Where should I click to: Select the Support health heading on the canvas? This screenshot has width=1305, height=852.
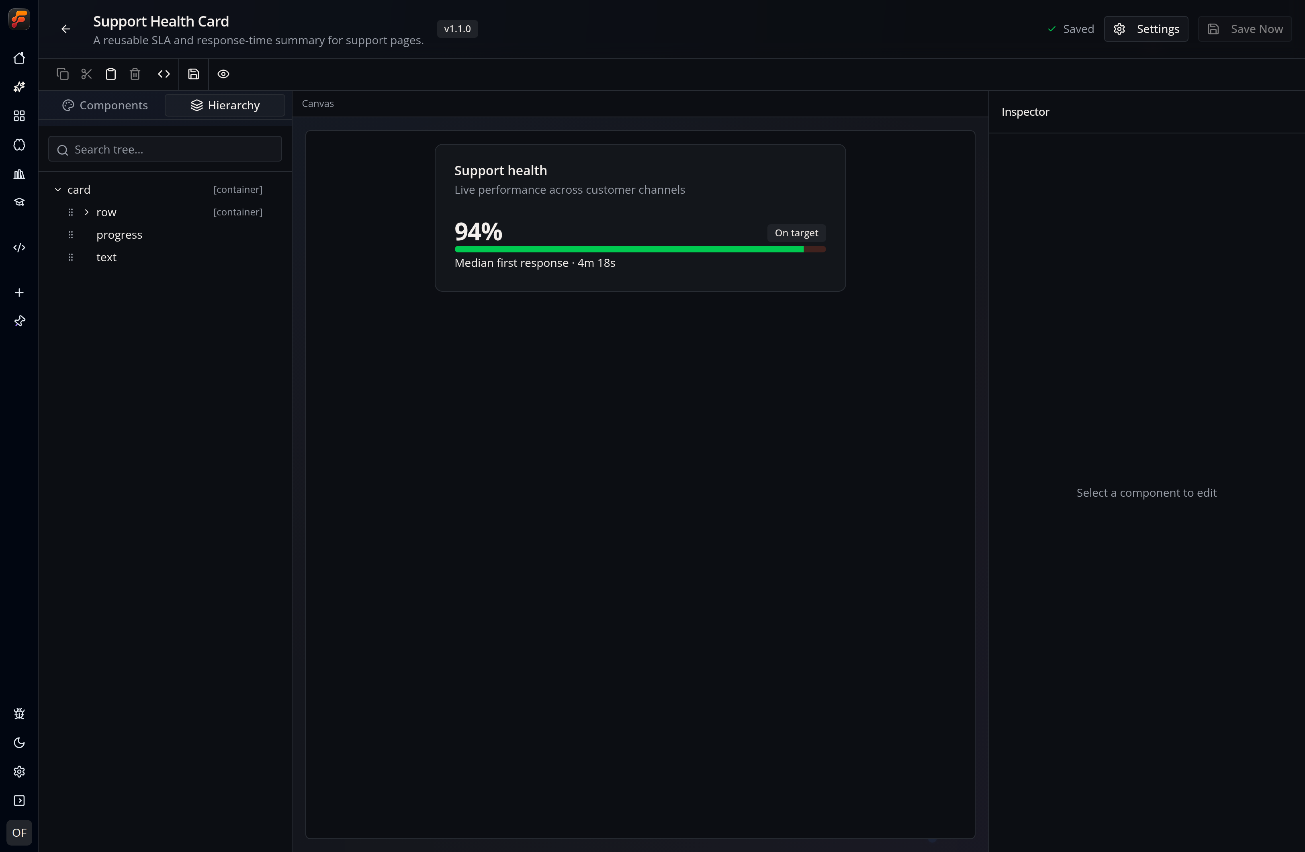pyautogui.click(x=501, y=171)
